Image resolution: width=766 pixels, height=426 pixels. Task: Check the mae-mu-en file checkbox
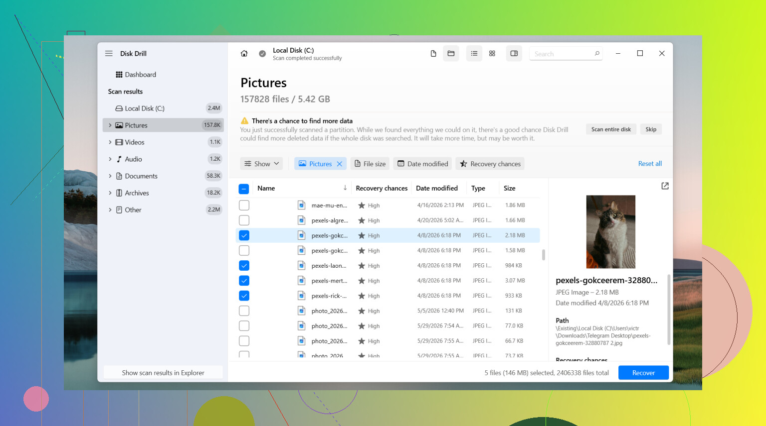tap(244, 205)
